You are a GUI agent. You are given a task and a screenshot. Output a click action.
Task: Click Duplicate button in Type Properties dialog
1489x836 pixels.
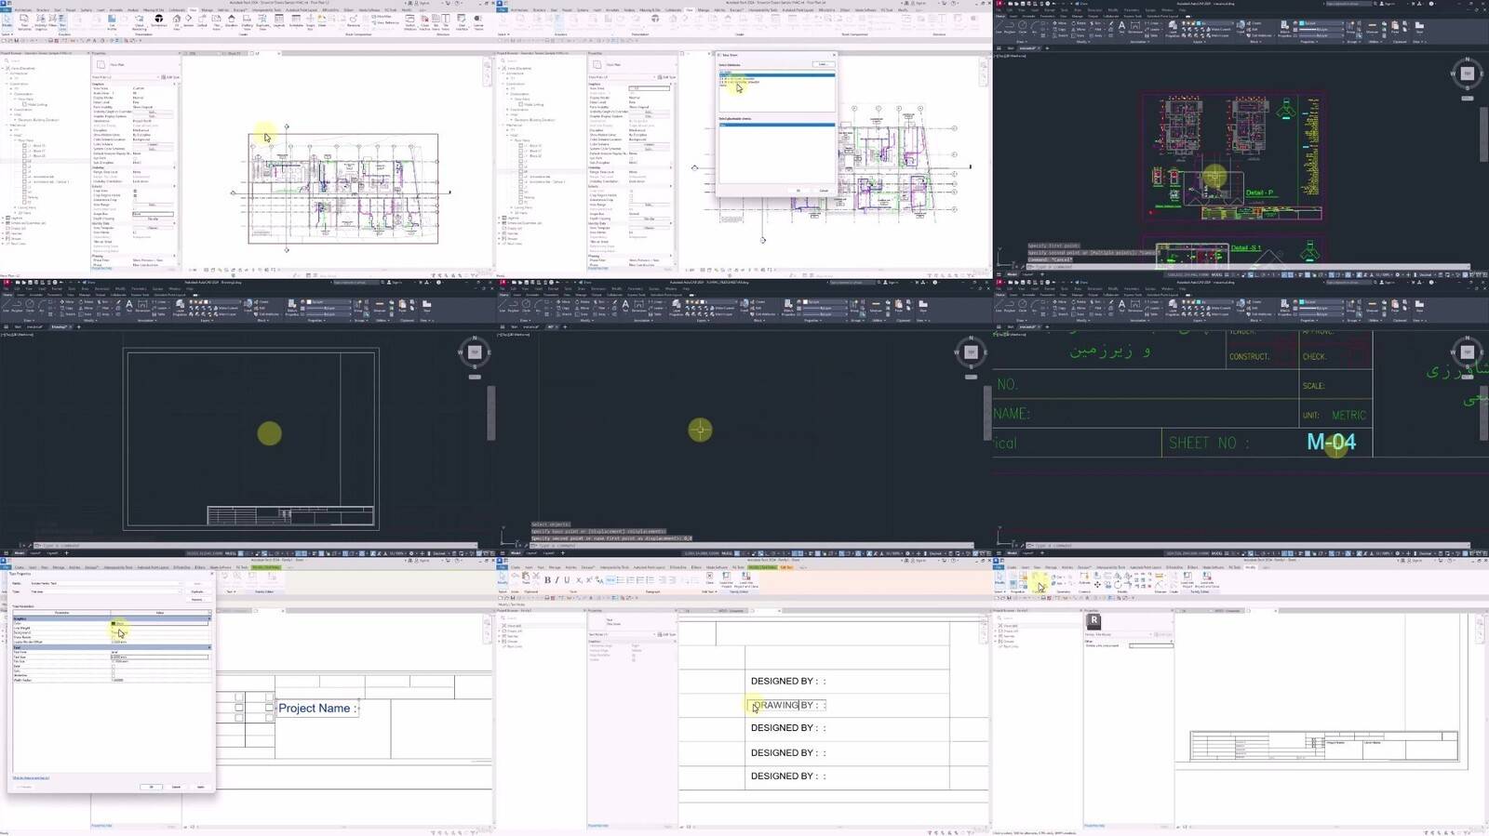point(197,591)
